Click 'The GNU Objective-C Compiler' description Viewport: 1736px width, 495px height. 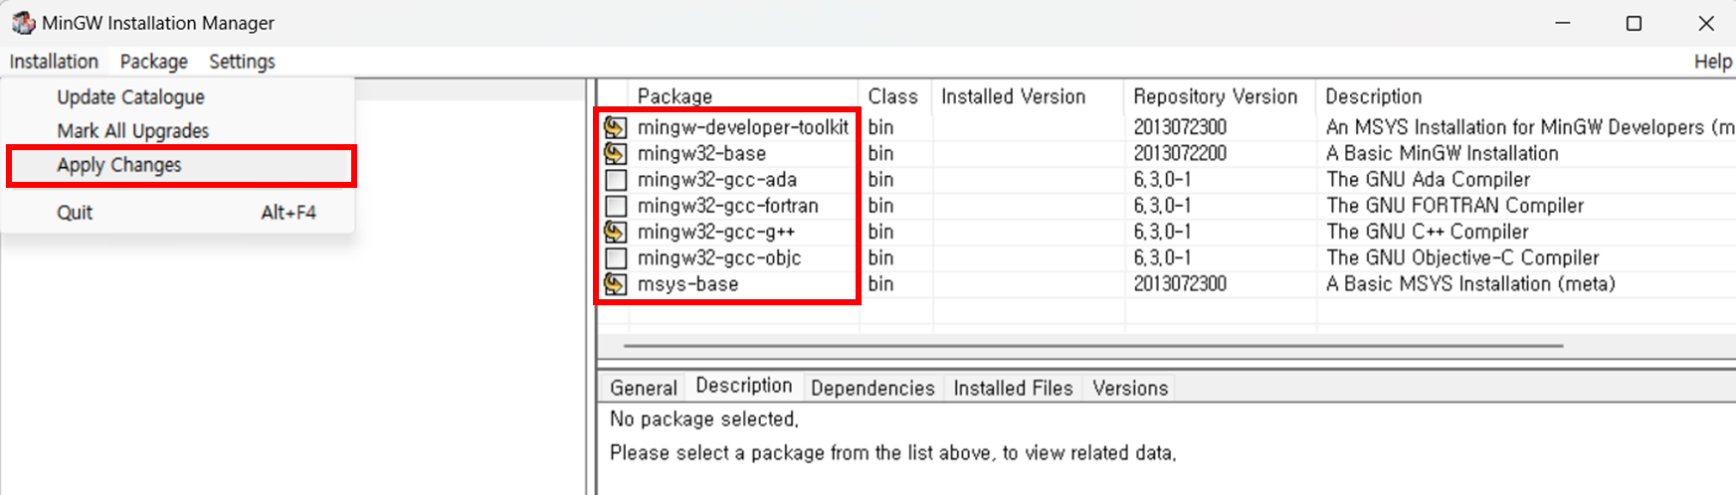click(x=1462, y=257)
